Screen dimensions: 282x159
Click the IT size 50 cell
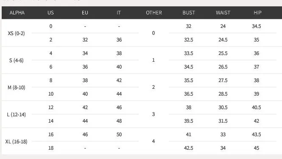coord(119,134)
